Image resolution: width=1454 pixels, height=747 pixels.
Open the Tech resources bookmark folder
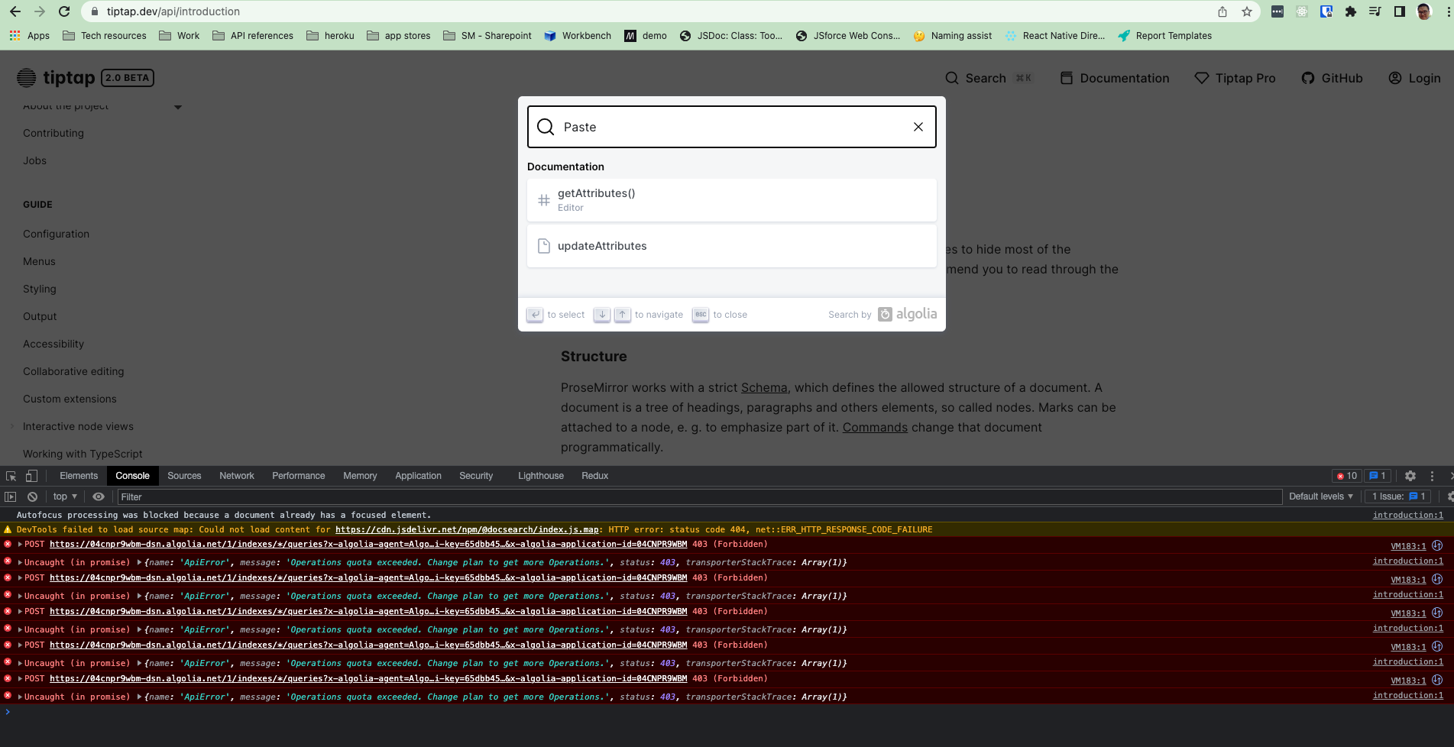105,36
